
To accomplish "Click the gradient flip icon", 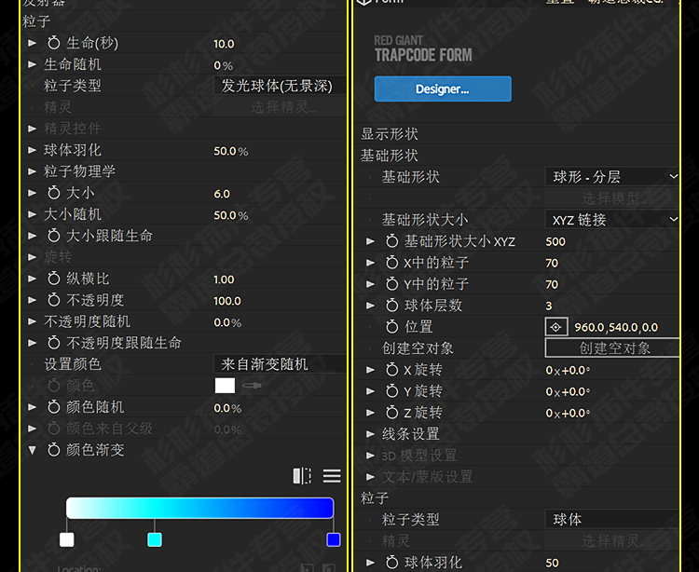I will click(x=302, y=476).
